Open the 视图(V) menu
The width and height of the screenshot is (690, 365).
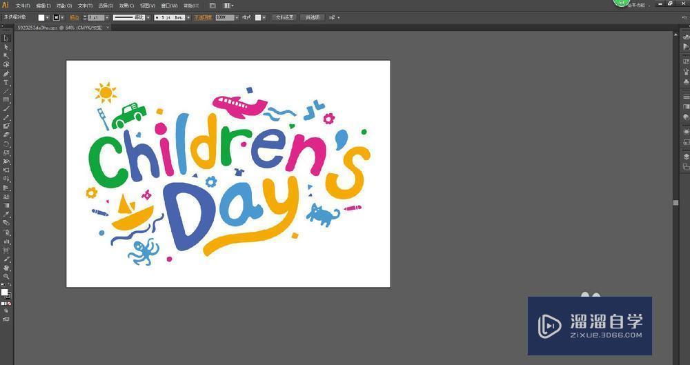point(148,6)
